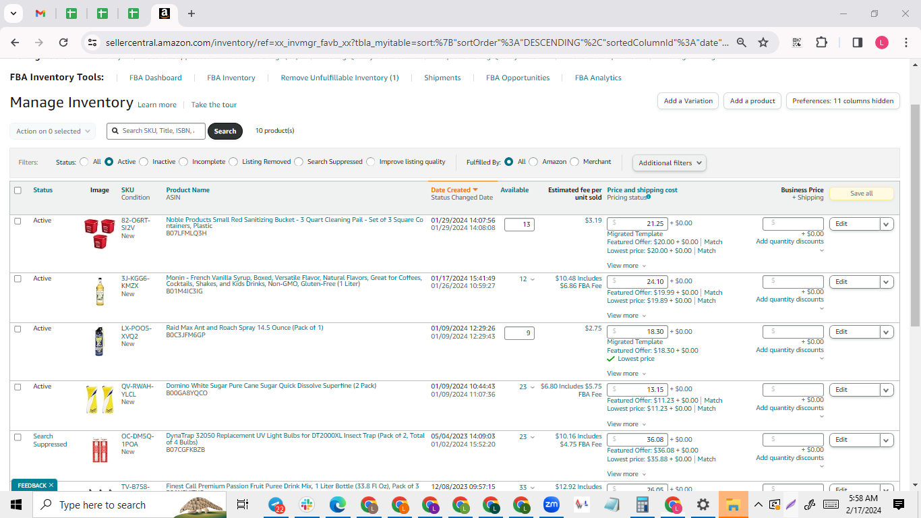Switch to the Gmail tab
Screen dimensions: 921x518
(x=40, y=13)
